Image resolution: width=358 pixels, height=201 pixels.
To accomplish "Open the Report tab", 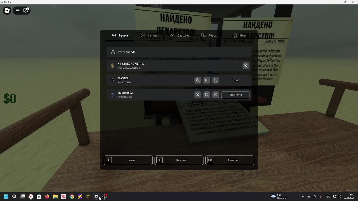I will point(209,35).
